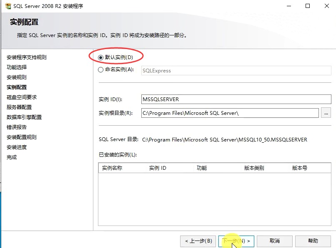Maximize the setup window

tap(308, 6)
